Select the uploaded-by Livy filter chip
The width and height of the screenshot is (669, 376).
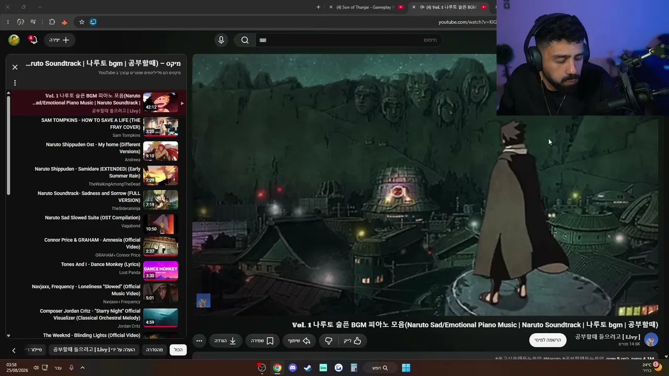coord(94,349)
